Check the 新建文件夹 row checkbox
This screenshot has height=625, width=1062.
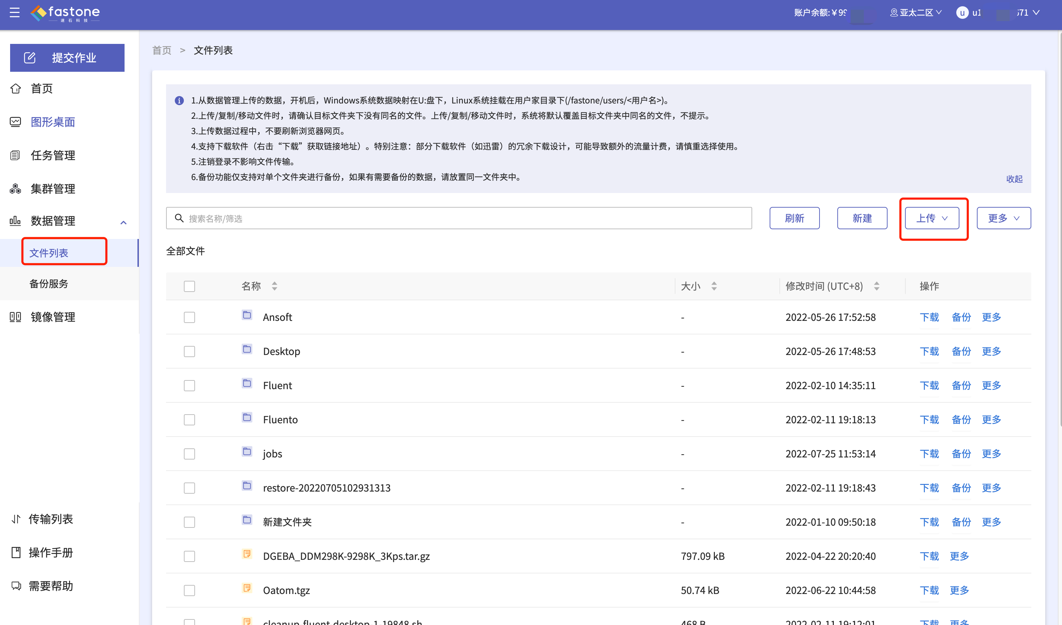[189, 522]
